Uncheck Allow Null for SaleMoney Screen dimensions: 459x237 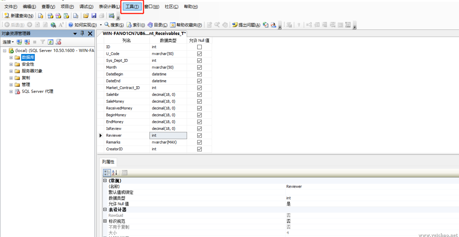pyautogui.click(x=200, y=101)
